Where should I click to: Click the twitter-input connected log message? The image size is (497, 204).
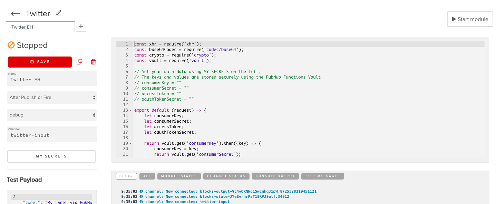pyautogui.click(x=187, y=202)
